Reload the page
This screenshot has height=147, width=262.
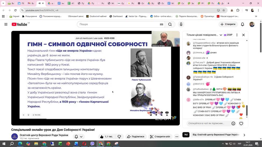[x=15, y=10]
